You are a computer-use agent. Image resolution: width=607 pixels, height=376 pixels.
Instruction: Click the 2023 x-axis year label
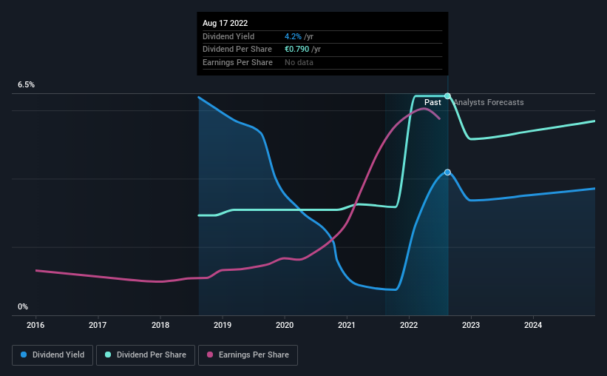[x=471, y=325]
